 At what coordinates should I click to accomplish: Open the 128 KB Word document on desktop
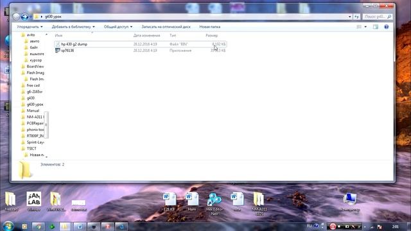[169, 201]
